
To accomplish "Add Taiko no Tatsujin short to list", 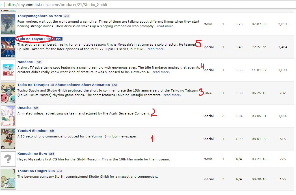I will pos(114,85).
